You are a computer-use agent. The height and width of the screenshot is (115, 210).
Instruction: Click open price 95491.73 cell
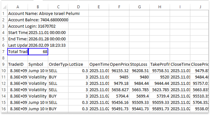(119, 109)
